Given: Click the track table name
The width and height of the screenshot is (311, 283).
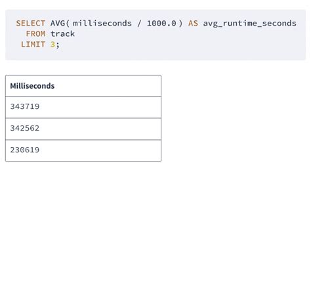Looking at the screenshot, I should 62,33.
